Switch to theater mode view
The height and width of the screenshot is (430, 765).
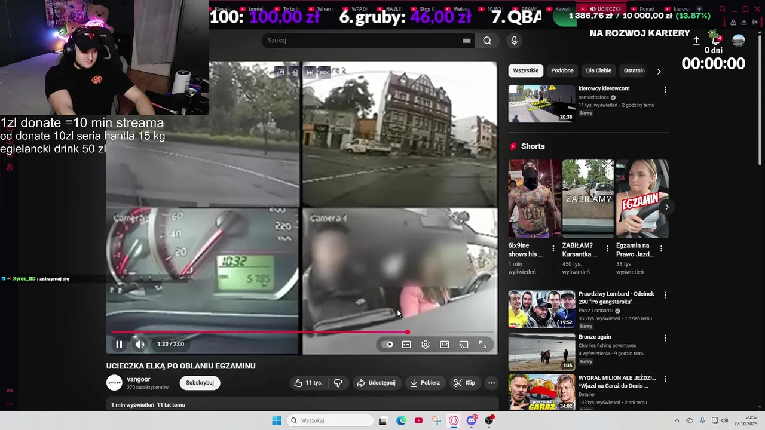tap(445, 345)
